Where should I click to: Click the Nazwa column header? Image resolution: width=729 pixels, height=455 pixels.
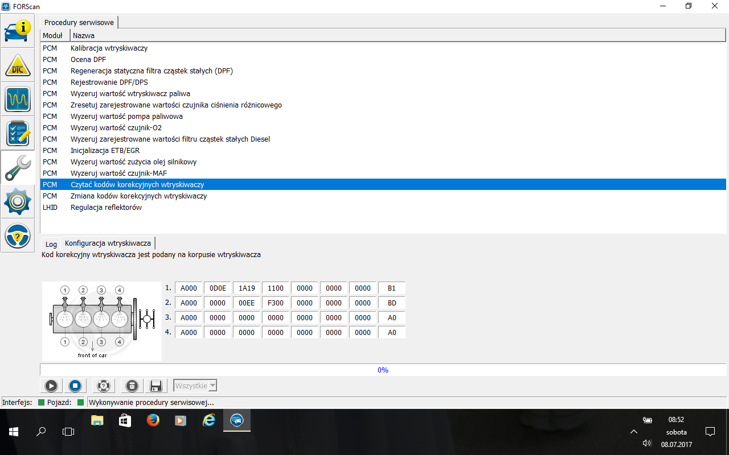[84, 36]
